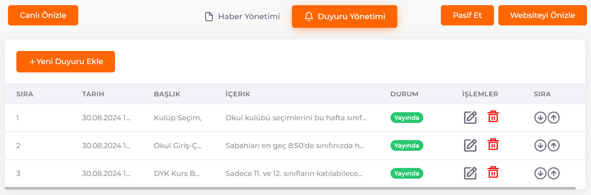This screenshot has height=195, width=591.
Task: Move Kulüp Seçim row down
Action: pos(540,118)
